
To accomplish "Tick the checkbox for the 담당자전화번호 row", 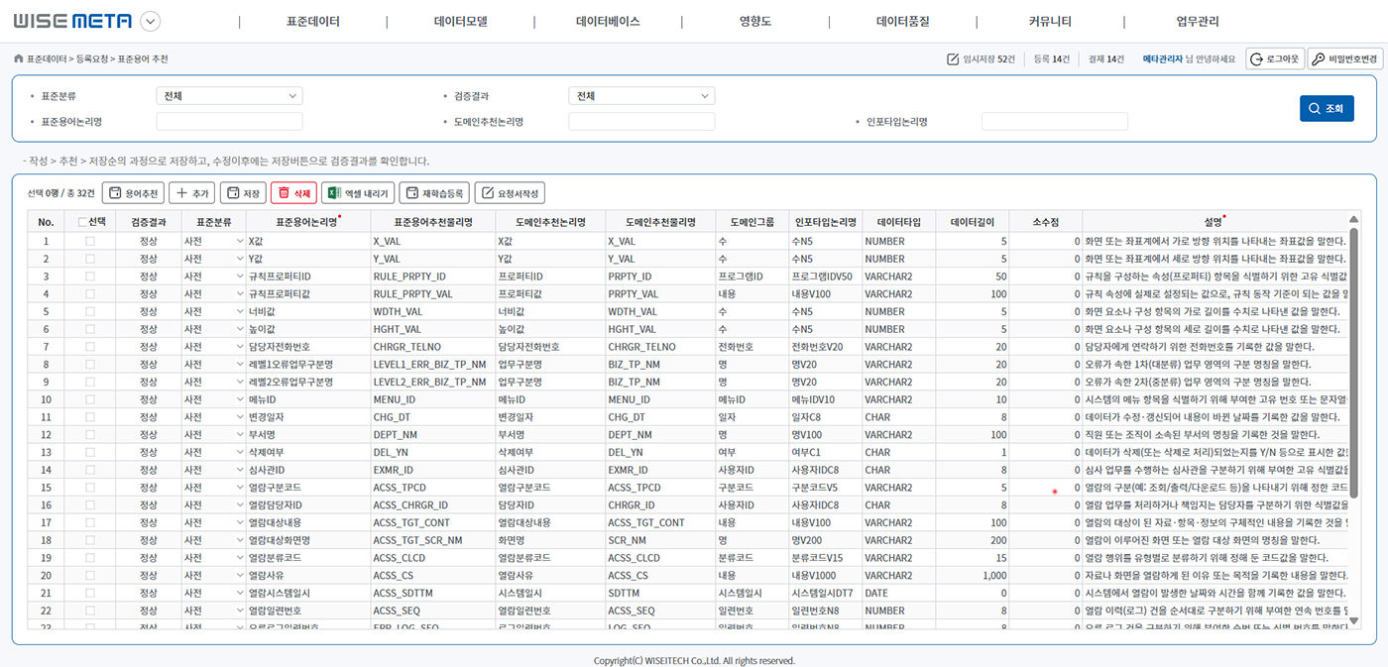I will [x=90, y=347].
